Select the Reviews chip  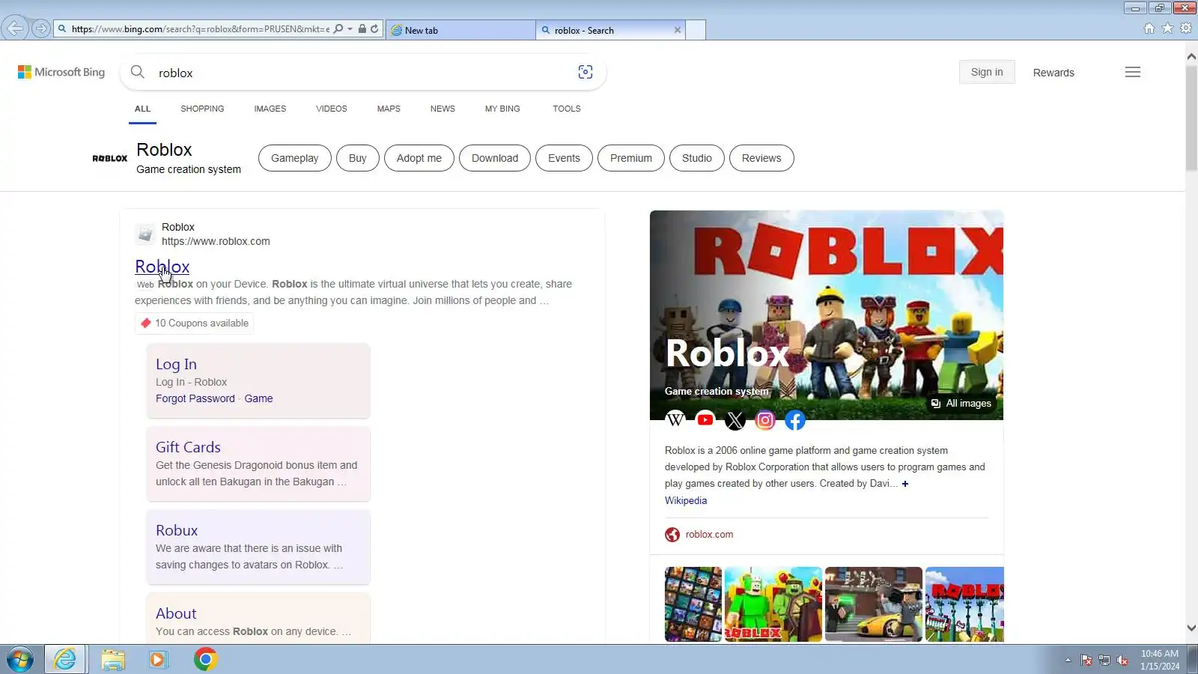tap(761, 158)
